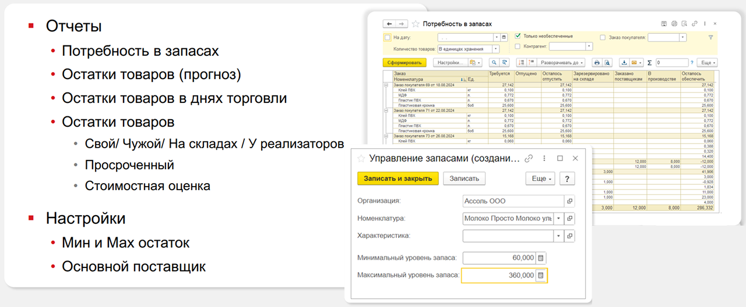746x307 pixels.
Task: Copy link icon in Потребность в запасах title
Action: (x=694, y=24)
